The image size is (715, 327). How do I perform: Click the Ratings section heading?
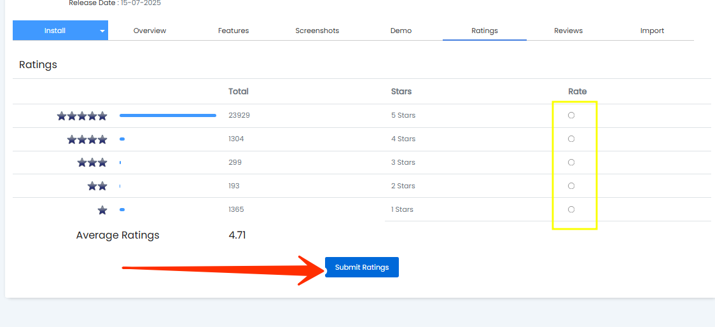[x=38, y=65]
